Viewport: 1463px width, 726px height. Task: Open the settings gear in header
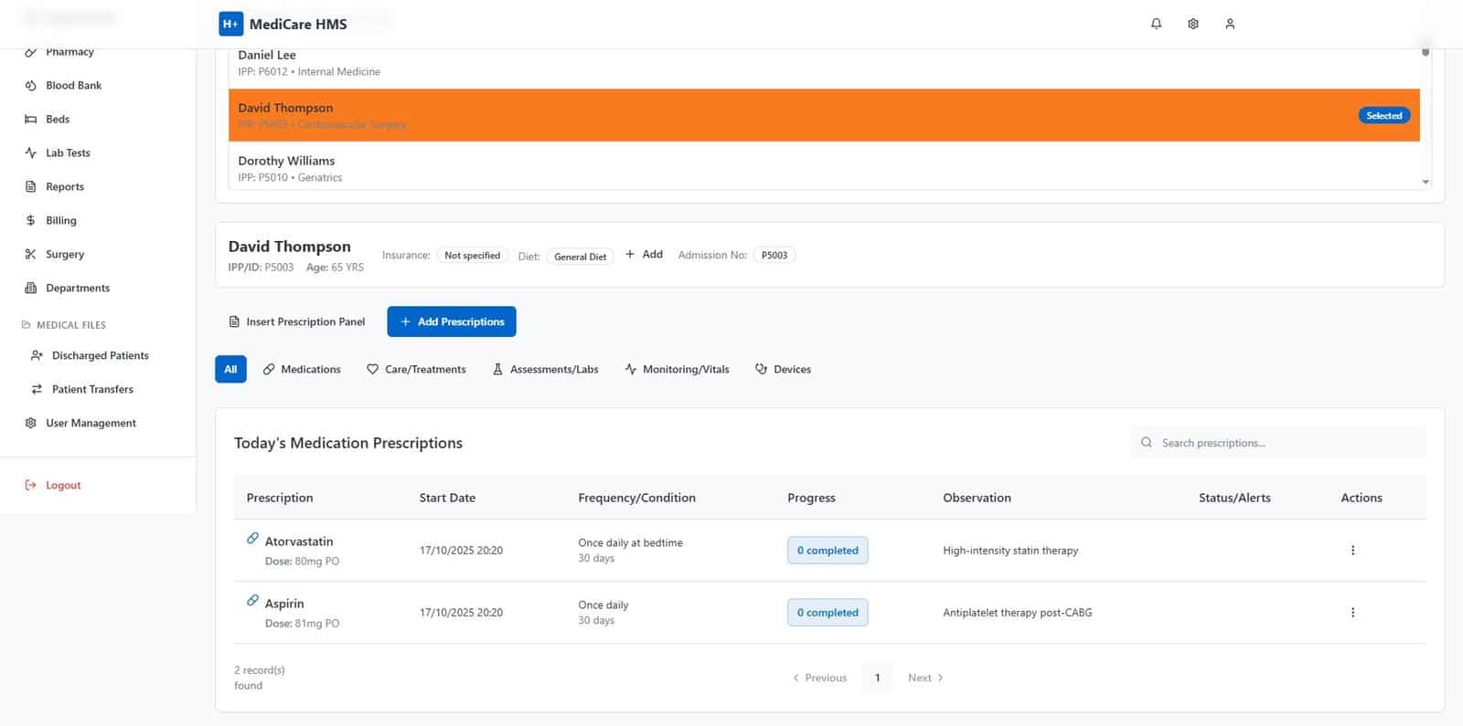pyautogui.click(x=1193, y=24)
